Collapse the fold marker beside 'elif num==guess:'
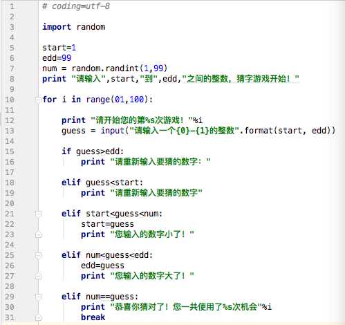 38,297
